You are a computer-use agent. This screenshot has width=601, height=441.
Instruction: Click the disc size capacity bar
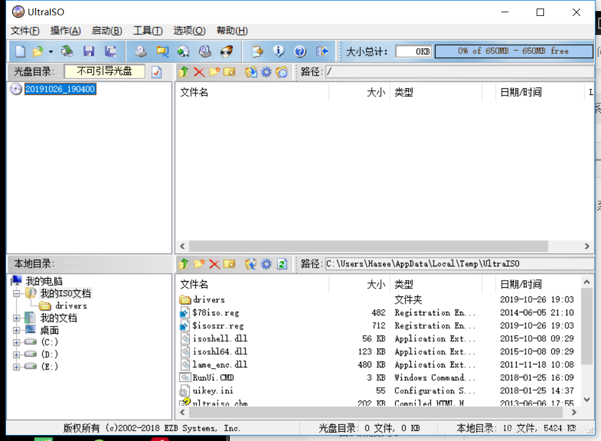[513, 51]
